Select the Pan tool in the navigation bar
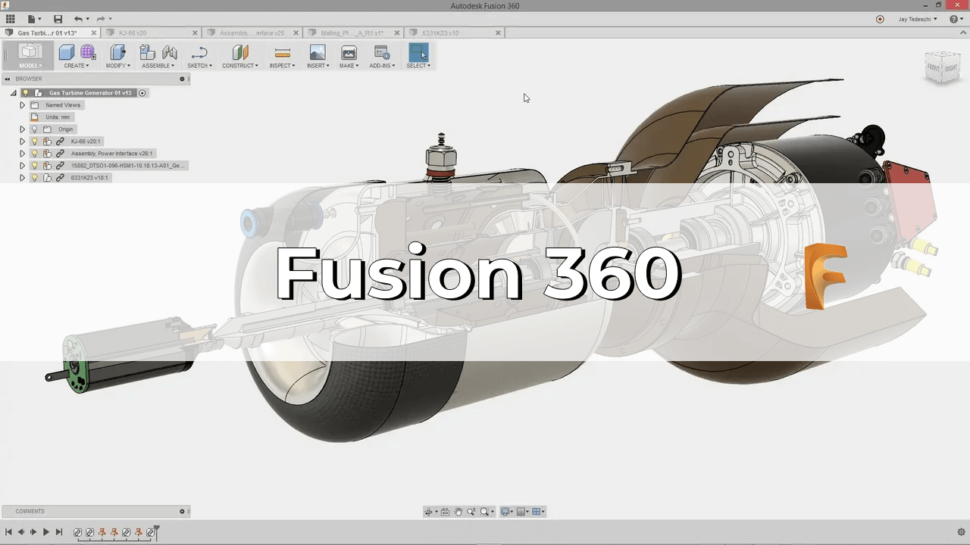 [x=458, y=512]
